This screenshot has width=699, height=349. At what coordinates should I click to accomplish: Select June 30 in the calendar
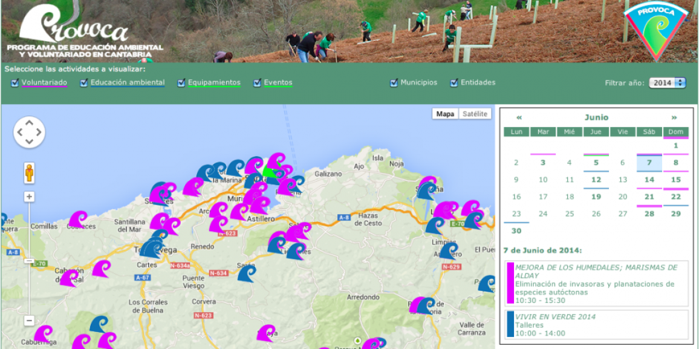click(x=516, y=231)
